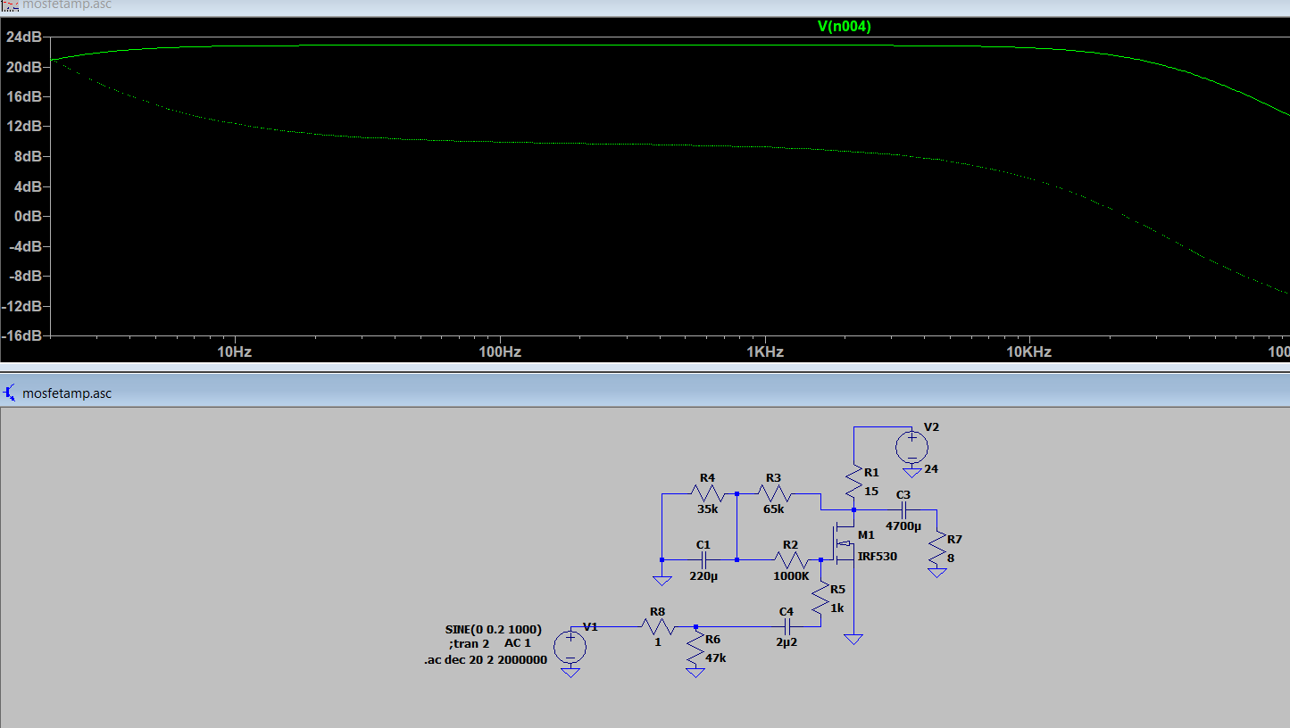Click the ground symbol at MOSFET source
The width and height of the screenshot is (1290, 728).
pos(853,639)
